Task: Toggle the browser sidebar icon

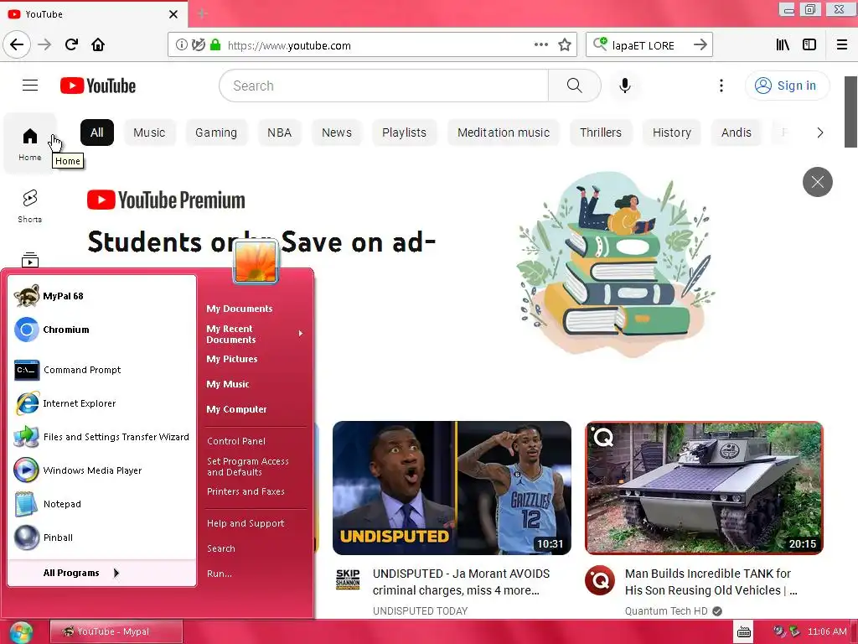Action: click(809, 45)
